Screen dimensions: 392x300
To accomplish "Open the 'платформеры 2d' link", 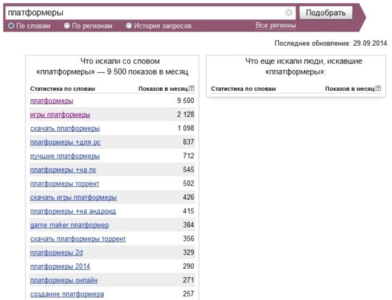I will [x=56, y=253].
